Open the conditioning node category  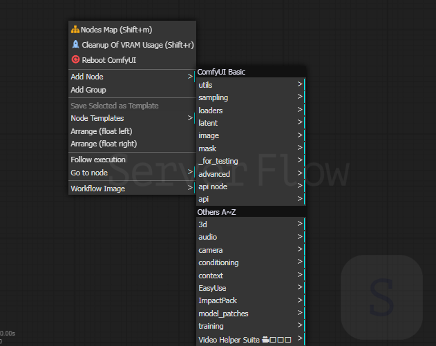tap(251, 262)
